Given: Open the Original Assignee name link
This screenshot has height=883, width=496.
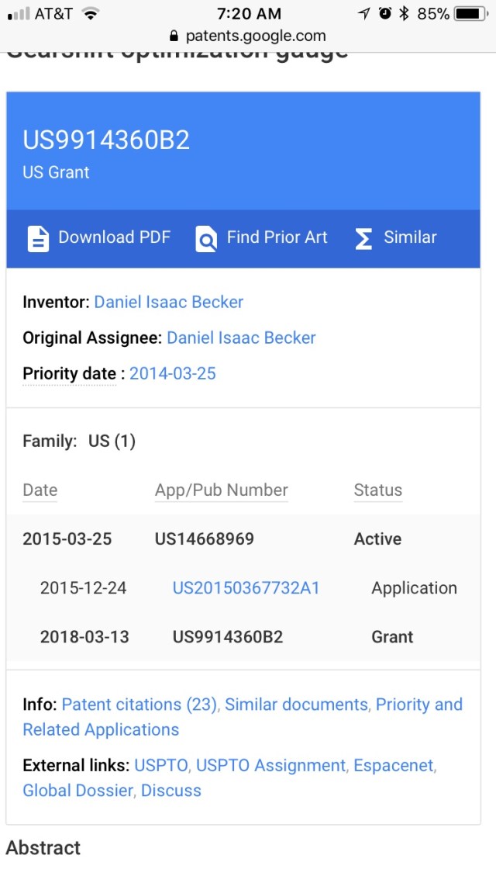Looking at the screenshot, I should click(241, 338).
